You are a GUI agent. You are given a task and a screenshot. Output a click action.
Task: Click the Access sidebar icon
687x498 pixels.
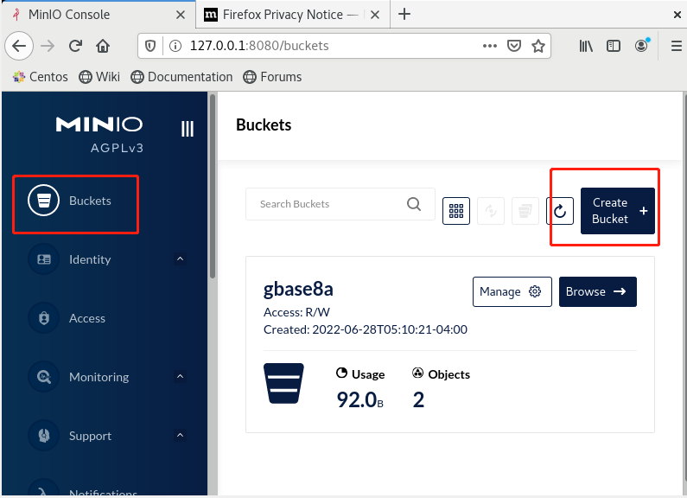click(x=43, y=318)
